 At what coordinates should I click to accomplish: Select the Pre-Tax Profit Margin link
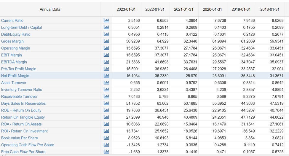pyautogui.click(x=19, y=69)
